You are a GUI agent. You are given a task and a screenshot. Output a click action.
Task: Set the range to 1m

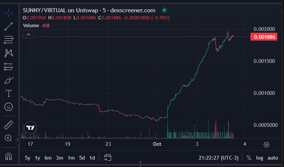71,158
